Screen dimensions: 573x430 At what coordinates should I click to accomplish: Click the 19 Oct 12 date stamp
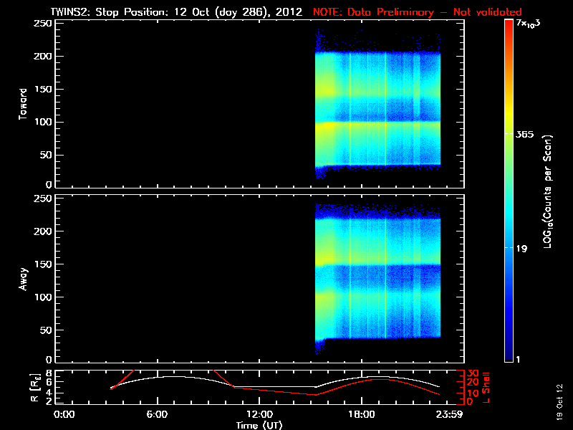(560, 401)
